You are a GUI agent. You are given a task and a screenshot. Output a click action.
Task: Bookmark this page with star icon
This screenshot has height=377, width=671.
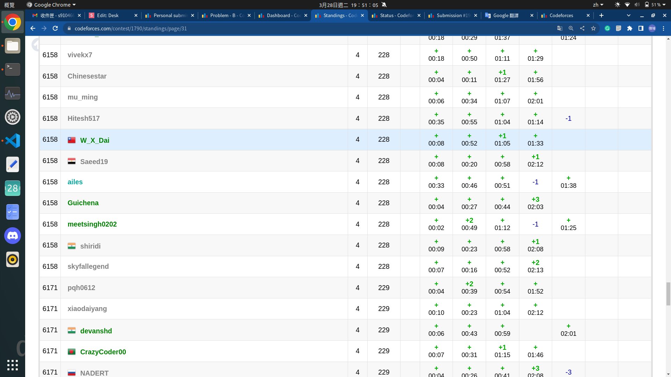pos(593,28)
